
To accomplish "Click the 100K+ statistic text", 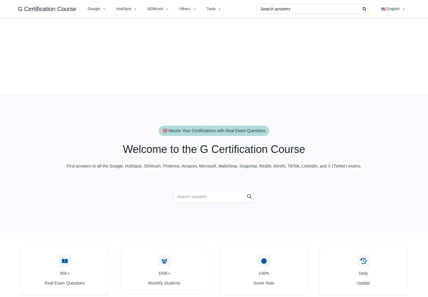I will [164, 273].
